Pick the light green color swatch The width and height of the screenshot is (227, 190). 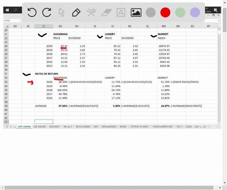point(180,12)
